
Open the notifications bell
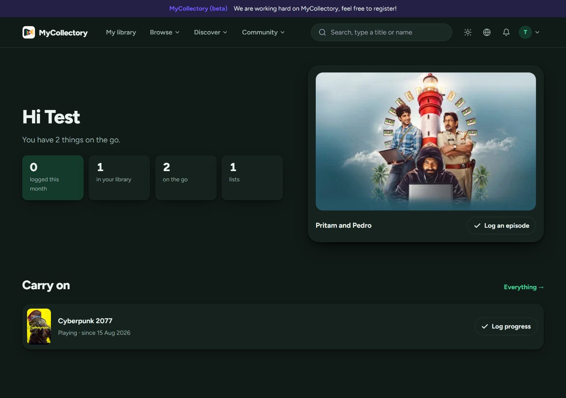point(506,32)
